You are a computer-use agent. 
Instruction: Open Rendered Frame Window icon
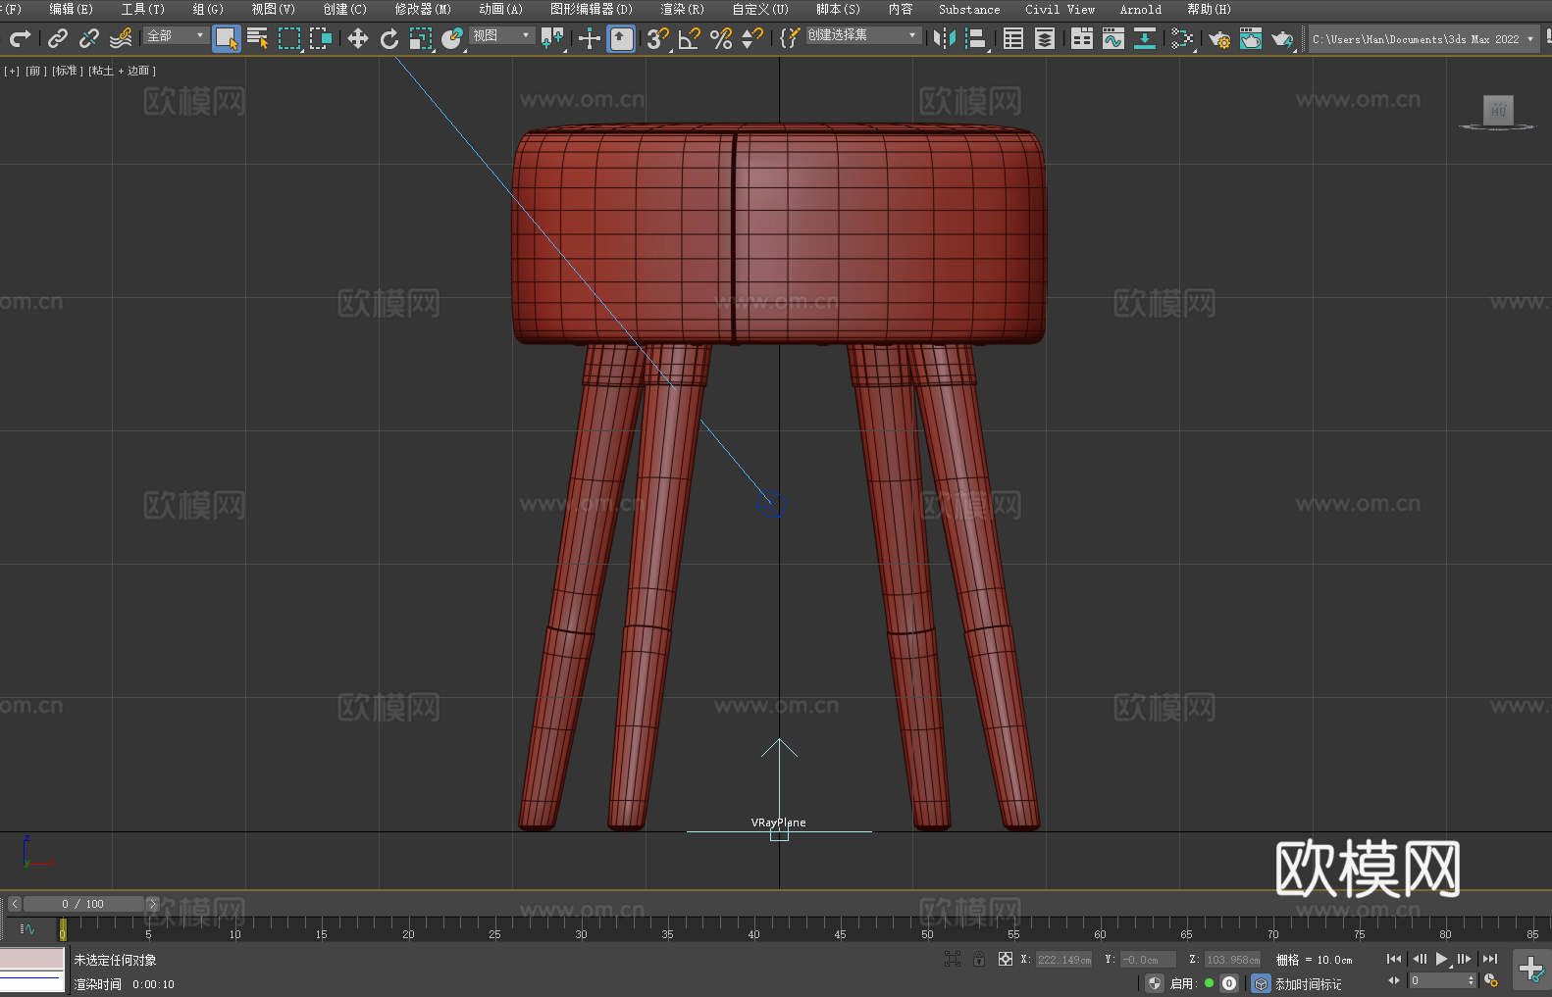pos(1251,38)
